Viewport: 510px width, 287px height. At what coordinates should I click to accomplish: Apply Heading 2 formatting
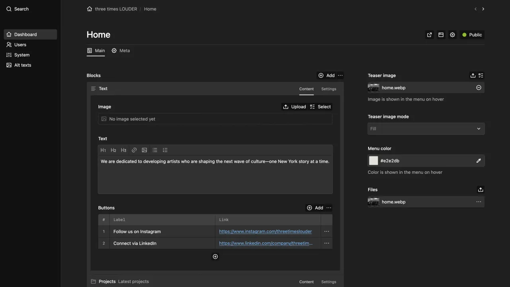click(114, 150)
